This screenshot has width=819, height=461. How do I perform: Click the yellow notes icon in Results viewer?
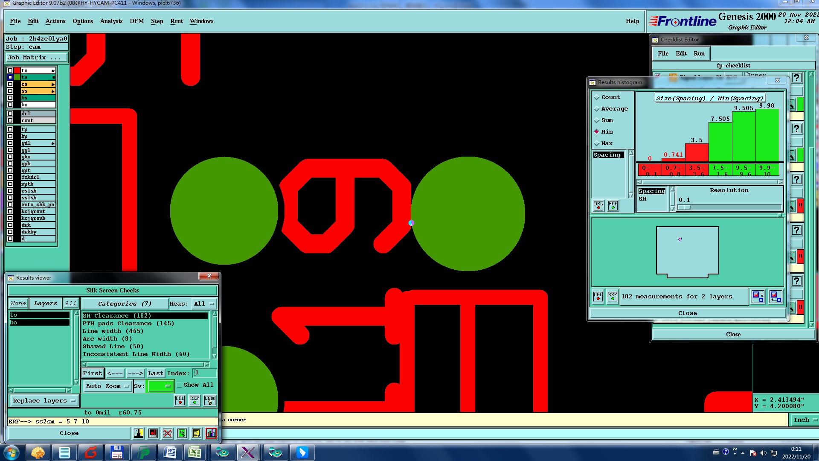196,433
